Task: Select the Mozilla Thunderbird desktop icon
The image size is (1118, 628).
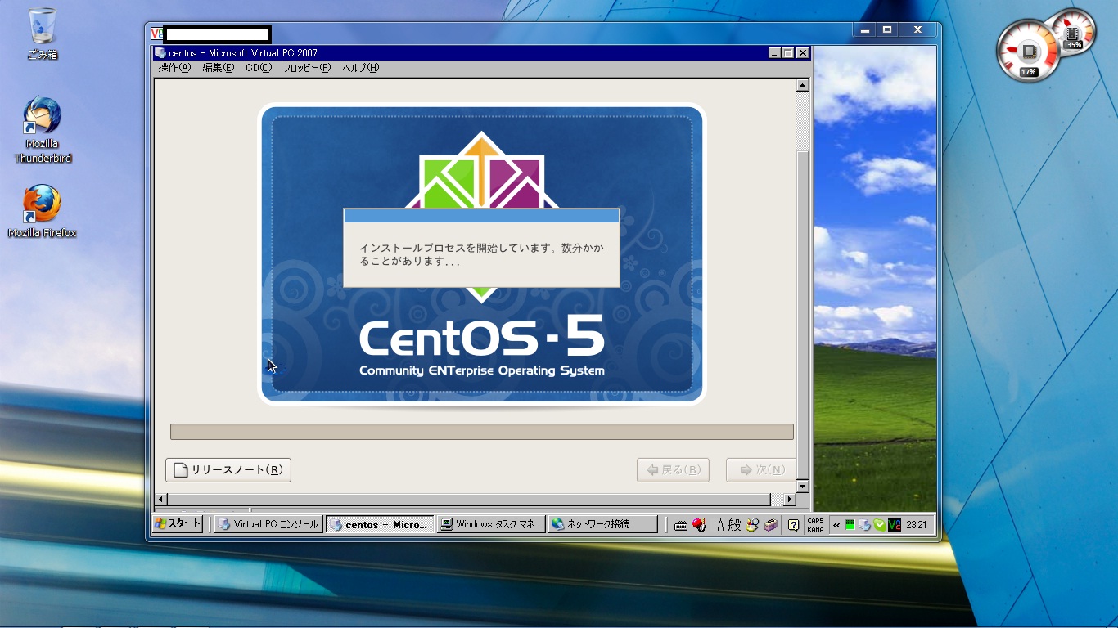Action: click(43, 130)
